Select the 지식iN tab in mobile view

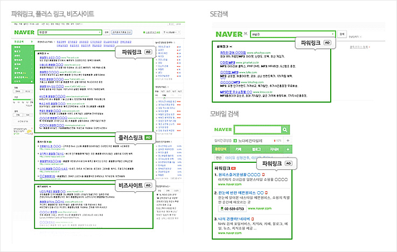point(274,149)
